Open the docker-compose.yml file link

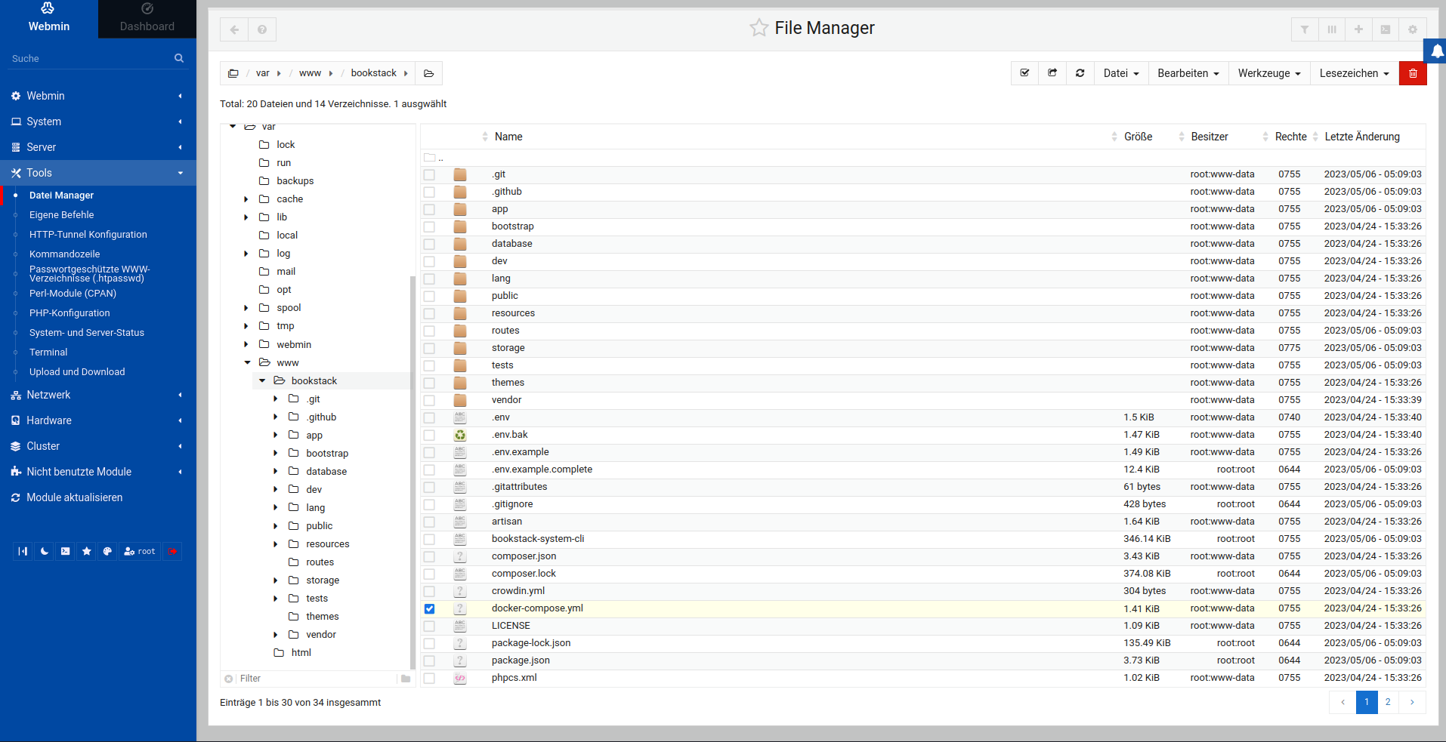pos(537,608)
